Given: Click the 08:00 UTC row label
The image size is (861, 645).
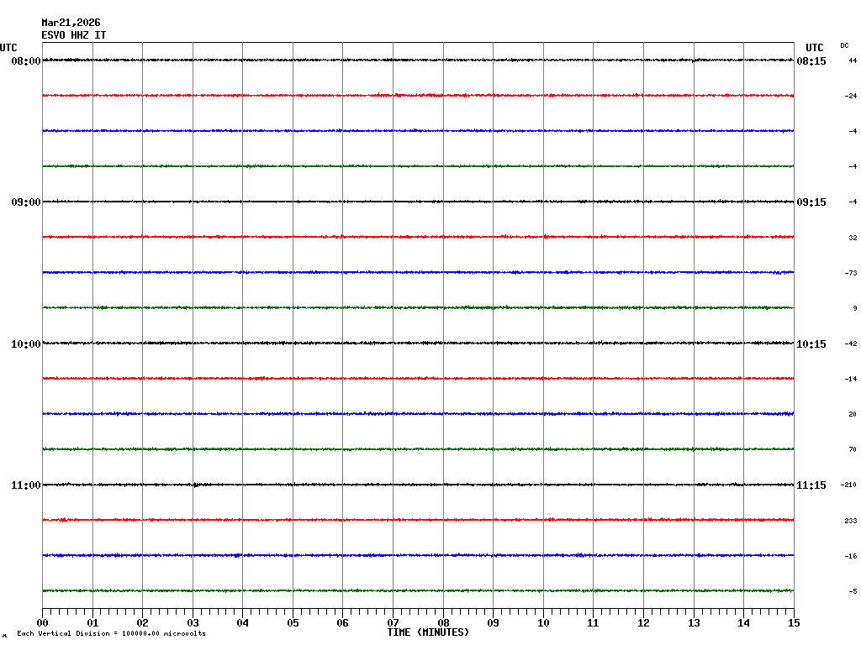Looking at the screenshot, I should point(25,61).
